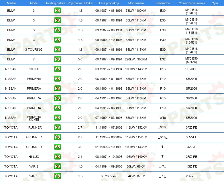The image size is (224, 181).
Task: Click the 08.1997 -> 10.2005 production years
Action: coord(109,157)
